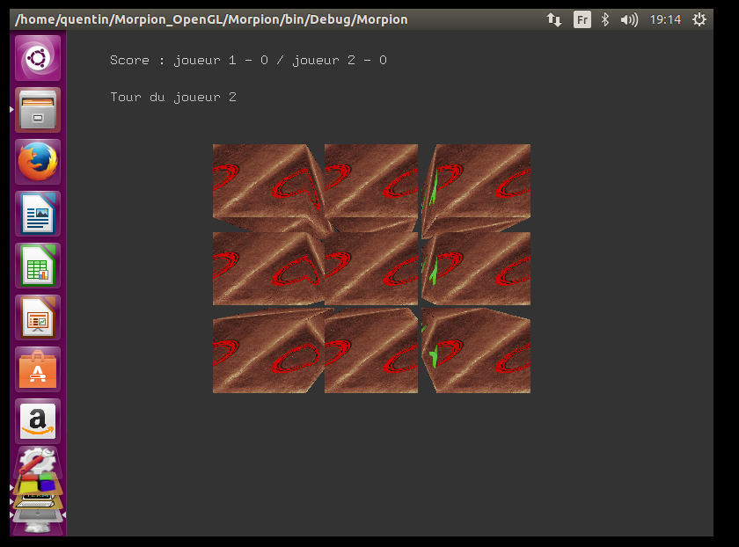
Task: Open the sound volume indicator
Action: [x=629, y=20]
